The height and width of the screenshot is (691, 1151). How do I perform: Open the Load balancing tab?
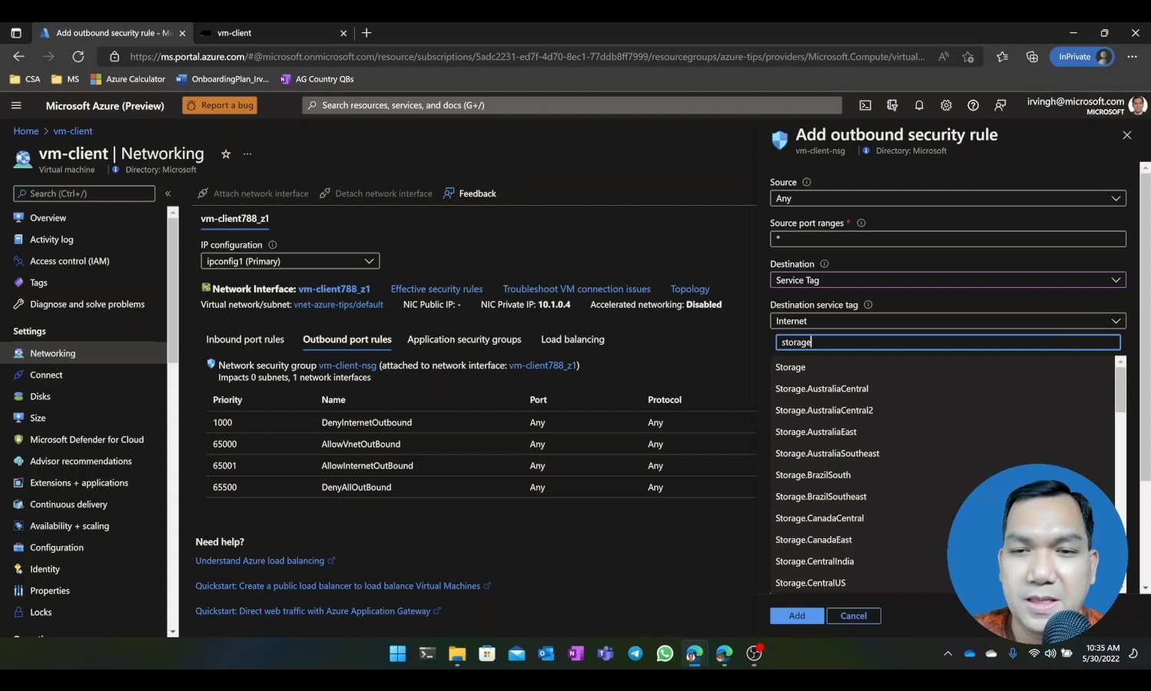click(x=572, y=339)
